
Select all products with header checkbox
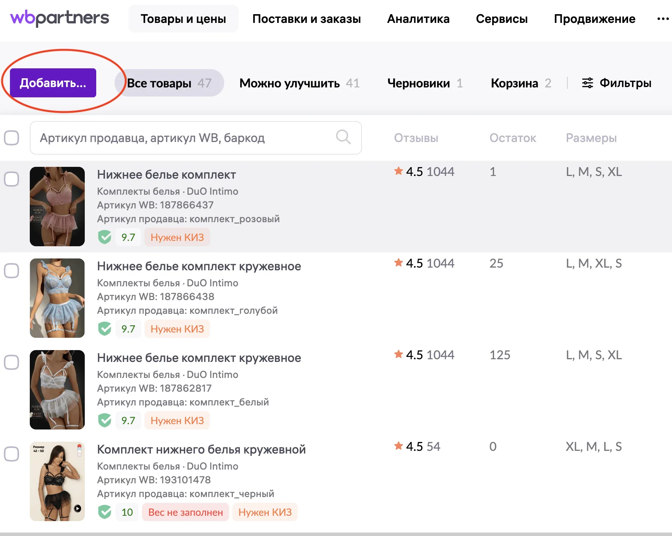pos(12,138)
